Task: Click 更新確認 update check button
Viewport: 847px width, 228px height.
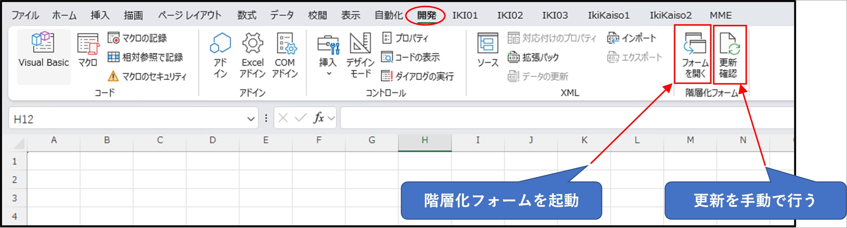Action: pos(729,55)
